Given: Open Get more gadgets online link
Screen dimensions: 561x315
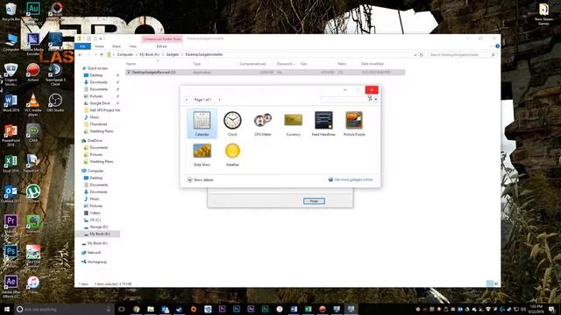Looking at the screenshot, I should pos(351,179).
